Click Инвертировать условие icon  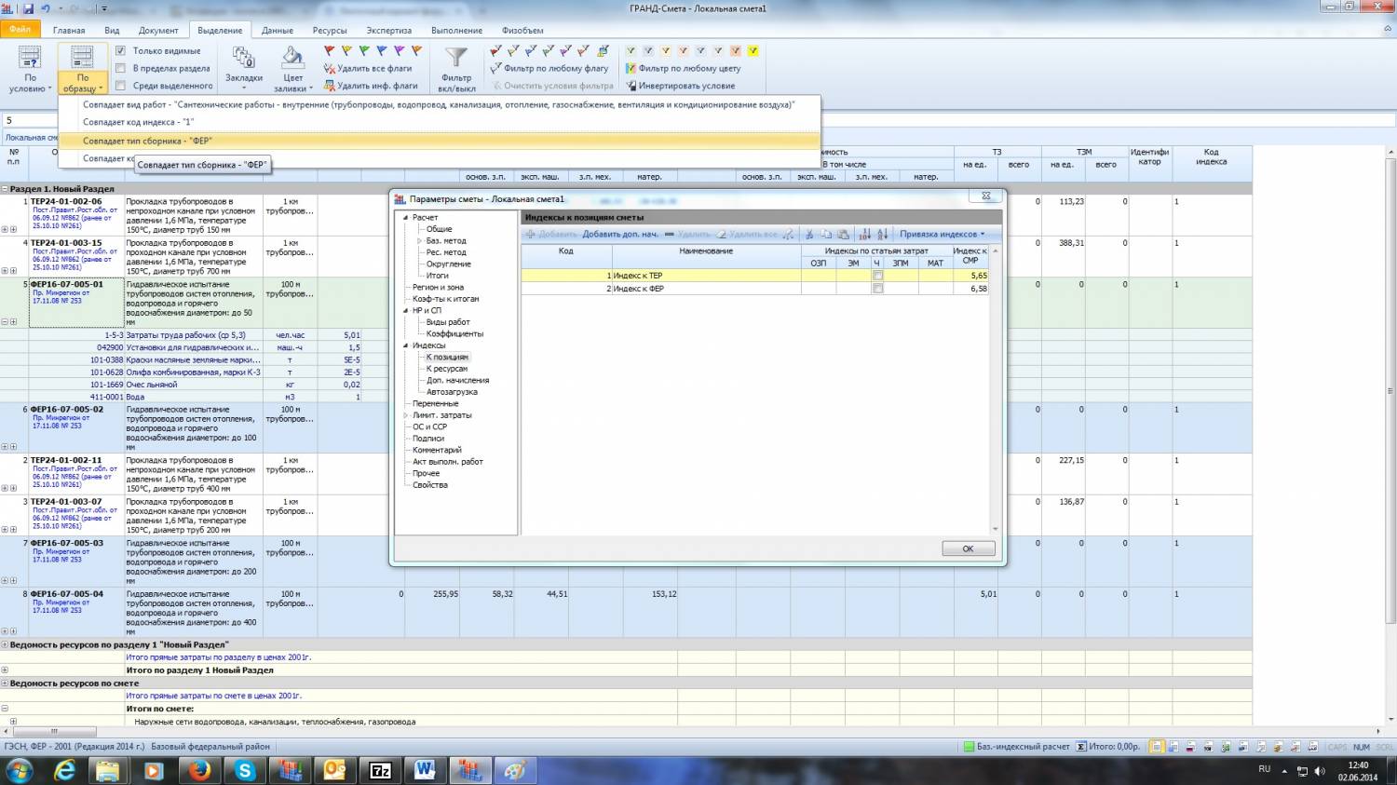pos(631,86)
